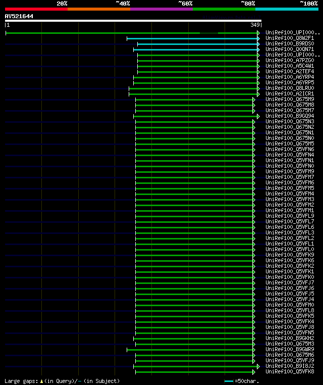Viewport: 323px width, 385px height.
Task: Select the green alignment bar of UniRef100_B9GWR9
Action: (x=191, y=350)
